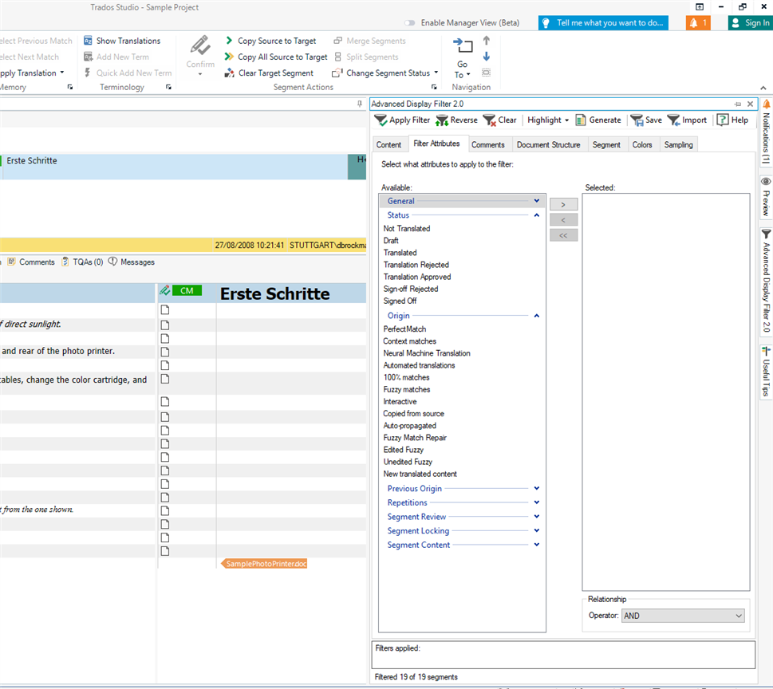Open Help in Advanced Display Filter
The image size is (773, 689).
point(732,120)
